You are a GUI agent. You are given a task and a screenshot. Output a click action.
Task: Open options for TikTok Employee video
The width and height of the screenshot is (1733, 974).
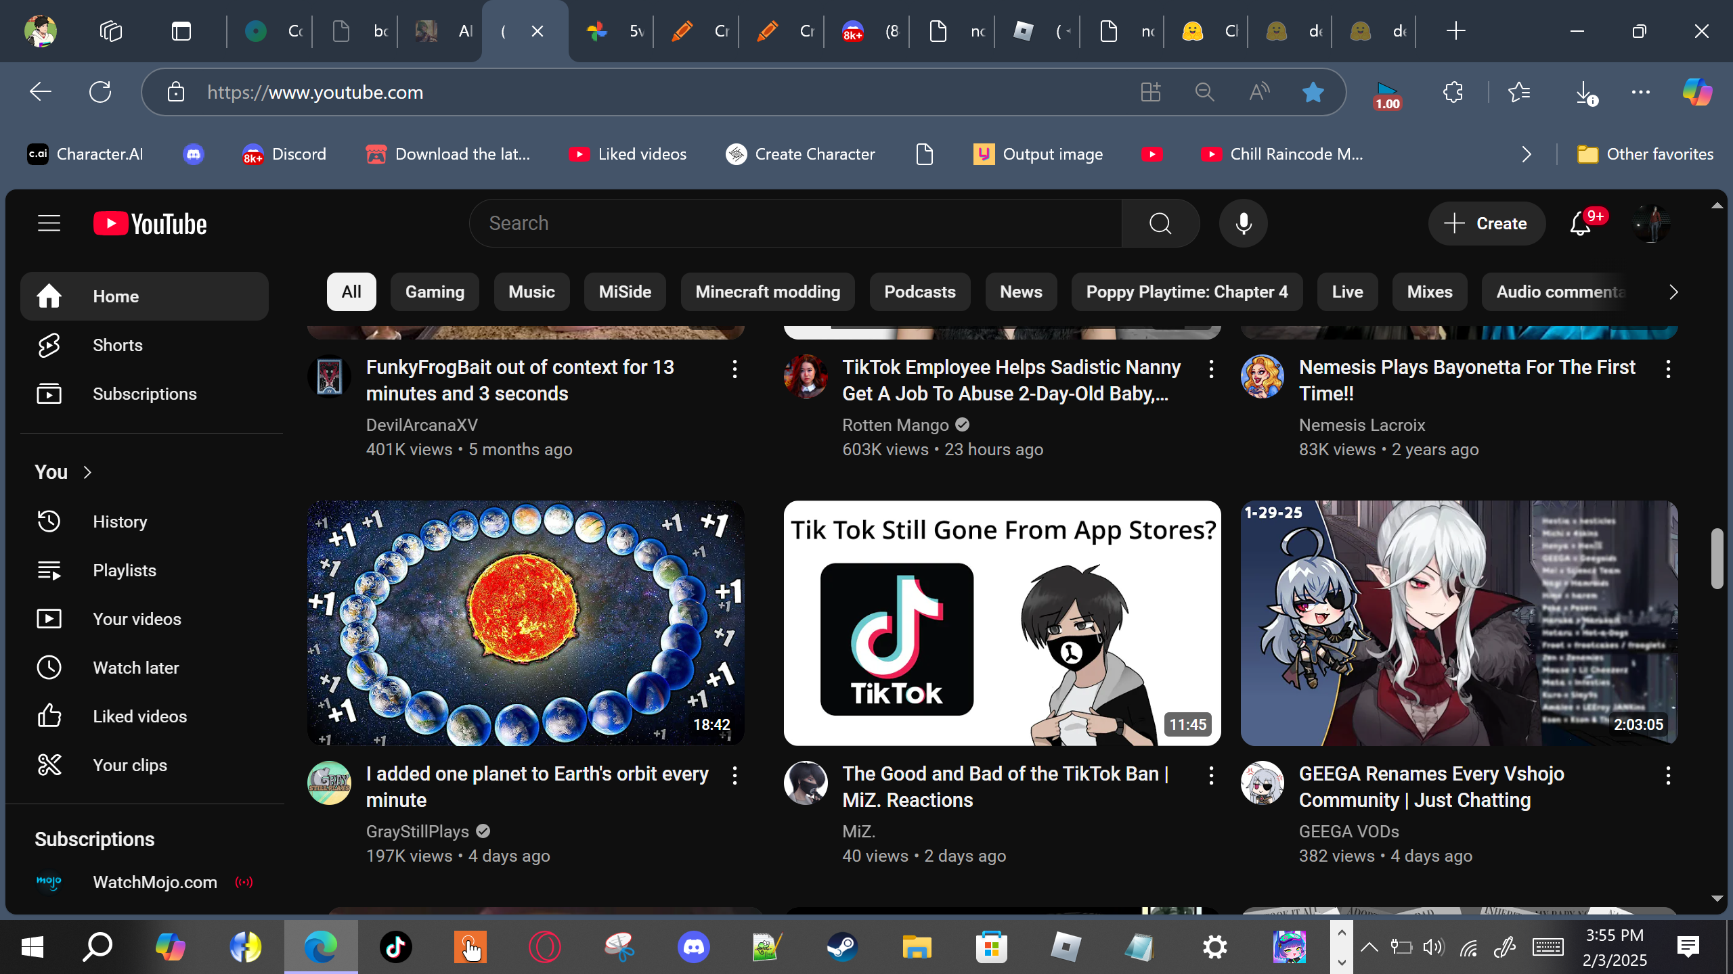coord(1211,369)
